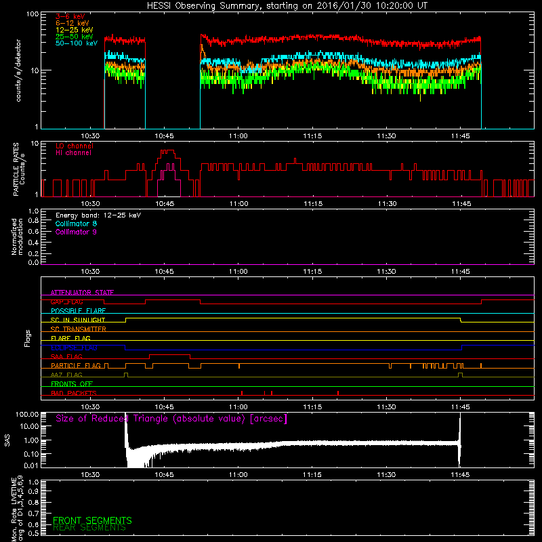542x542 pixels.
Task: Click the PARTICLE RATES axis label
Action: pos(19,169)
